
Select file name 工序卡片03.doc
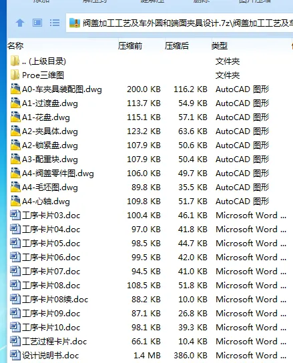tap(51, 216)
